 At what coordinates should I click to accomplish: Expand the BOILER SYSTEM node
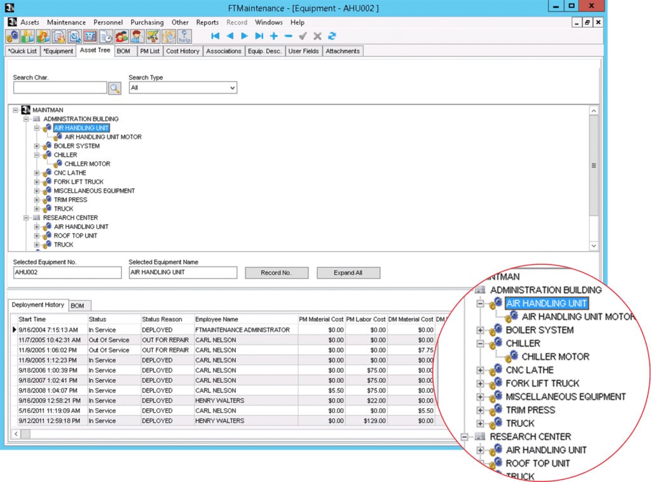[37, 146]
